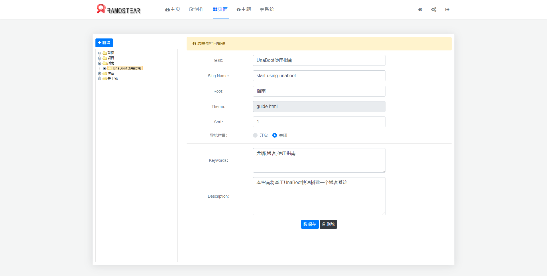Click the 保存 save button

310,224
